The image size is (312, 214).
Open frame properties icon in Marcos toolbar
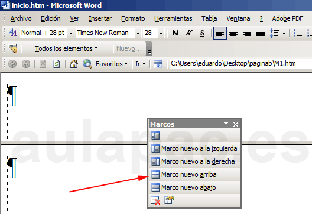(169, 200)
